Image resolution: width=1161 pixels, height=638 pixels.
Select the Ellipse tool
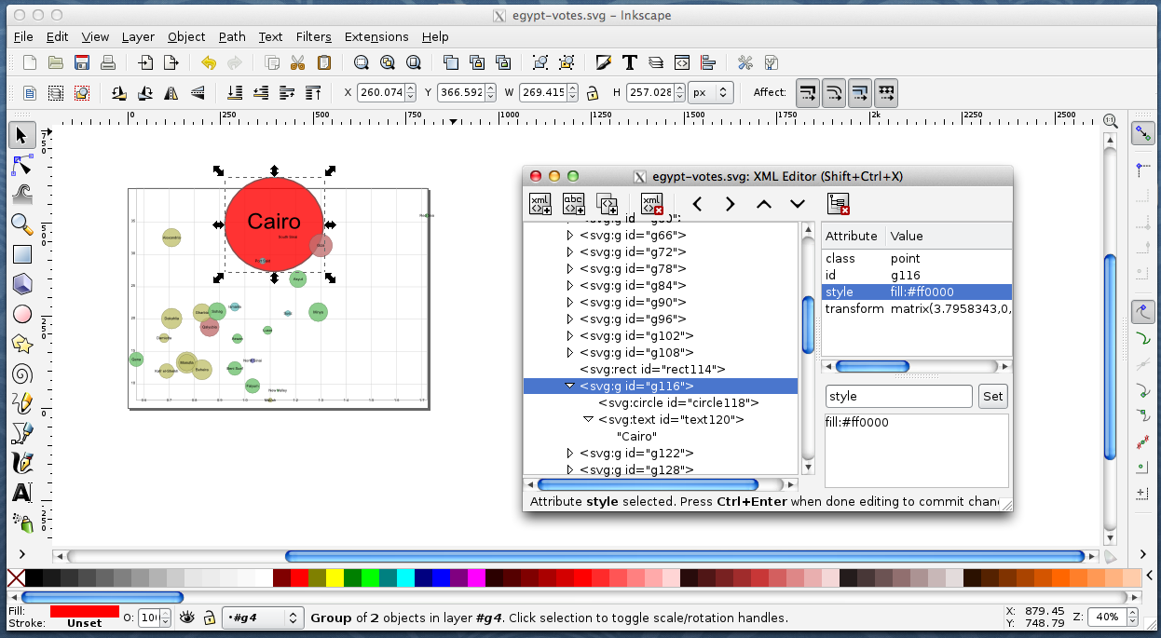point(21,314)
